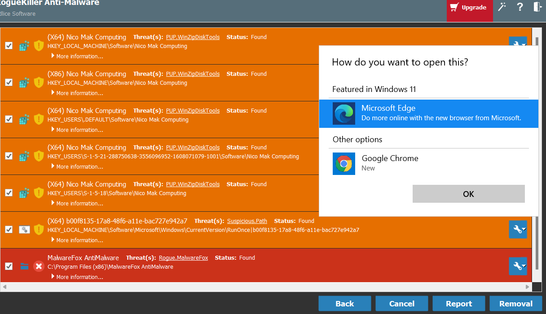Click the RunOnce gears icon of b00f8135 row
Viewport: 546px width, 314px height.
point(24,230)
